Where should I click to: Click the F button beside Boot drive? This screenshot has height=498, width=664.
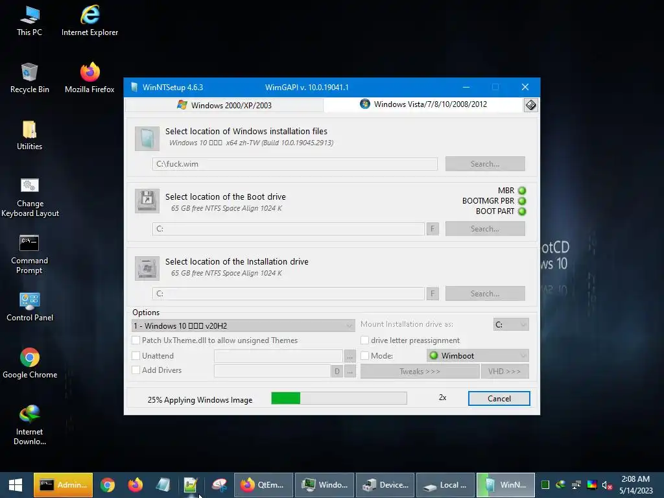pyautogui.click(x=433, y=229)
